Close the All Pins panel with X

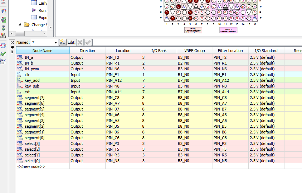[x=12, y=42]
